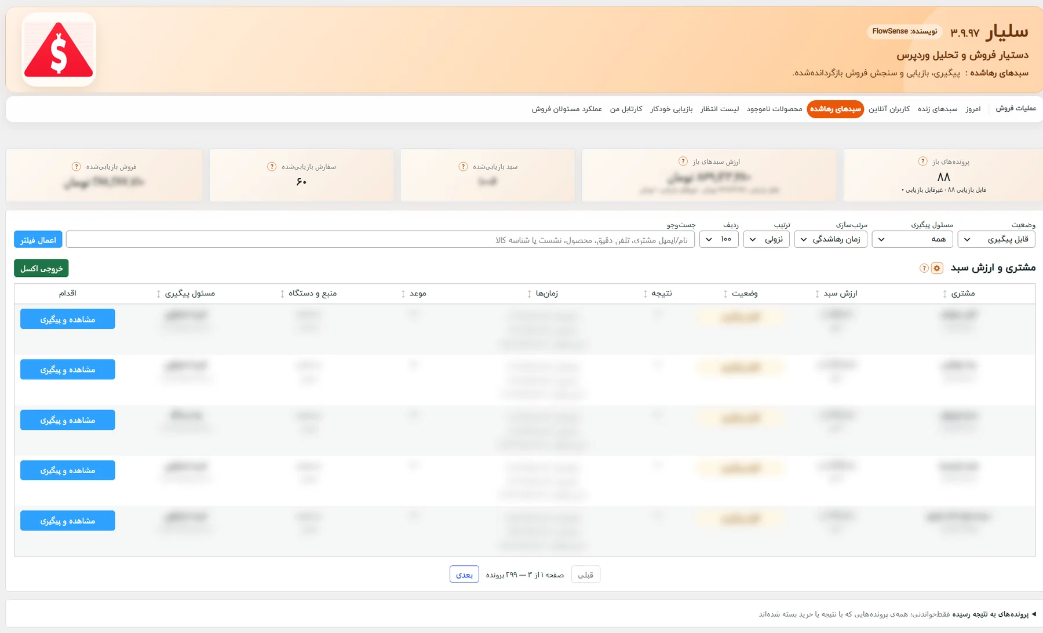Click مشاهده و پیگیری in first row

(68, 319)
